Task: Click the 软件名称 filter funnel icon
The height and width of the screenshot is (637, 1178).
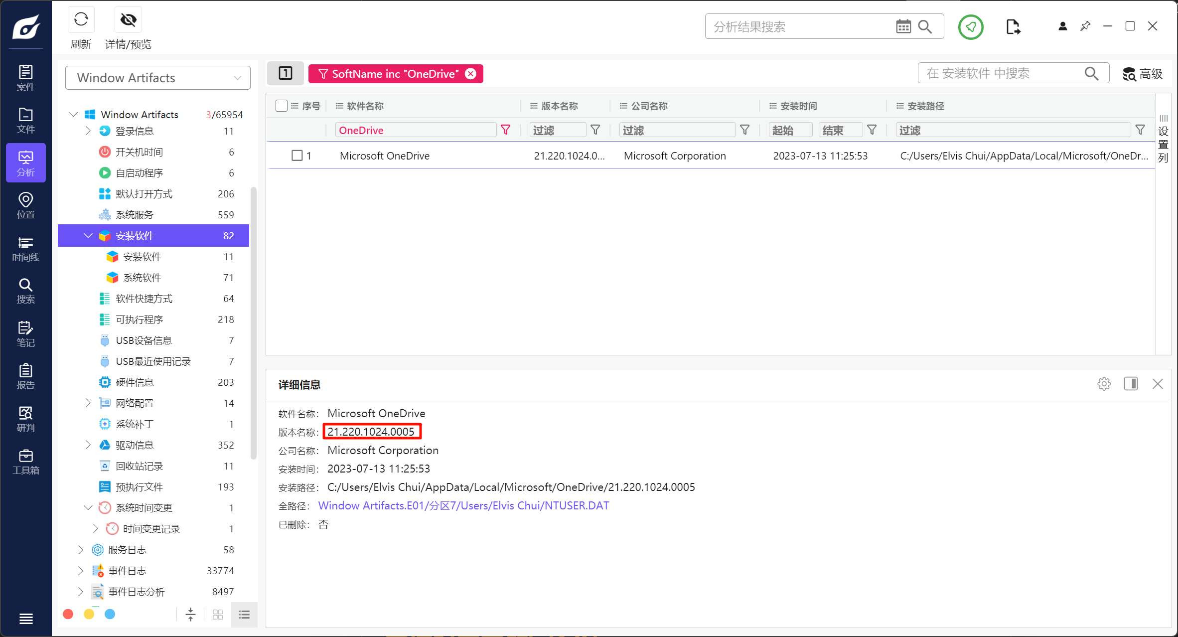Action: coord(506,130)
